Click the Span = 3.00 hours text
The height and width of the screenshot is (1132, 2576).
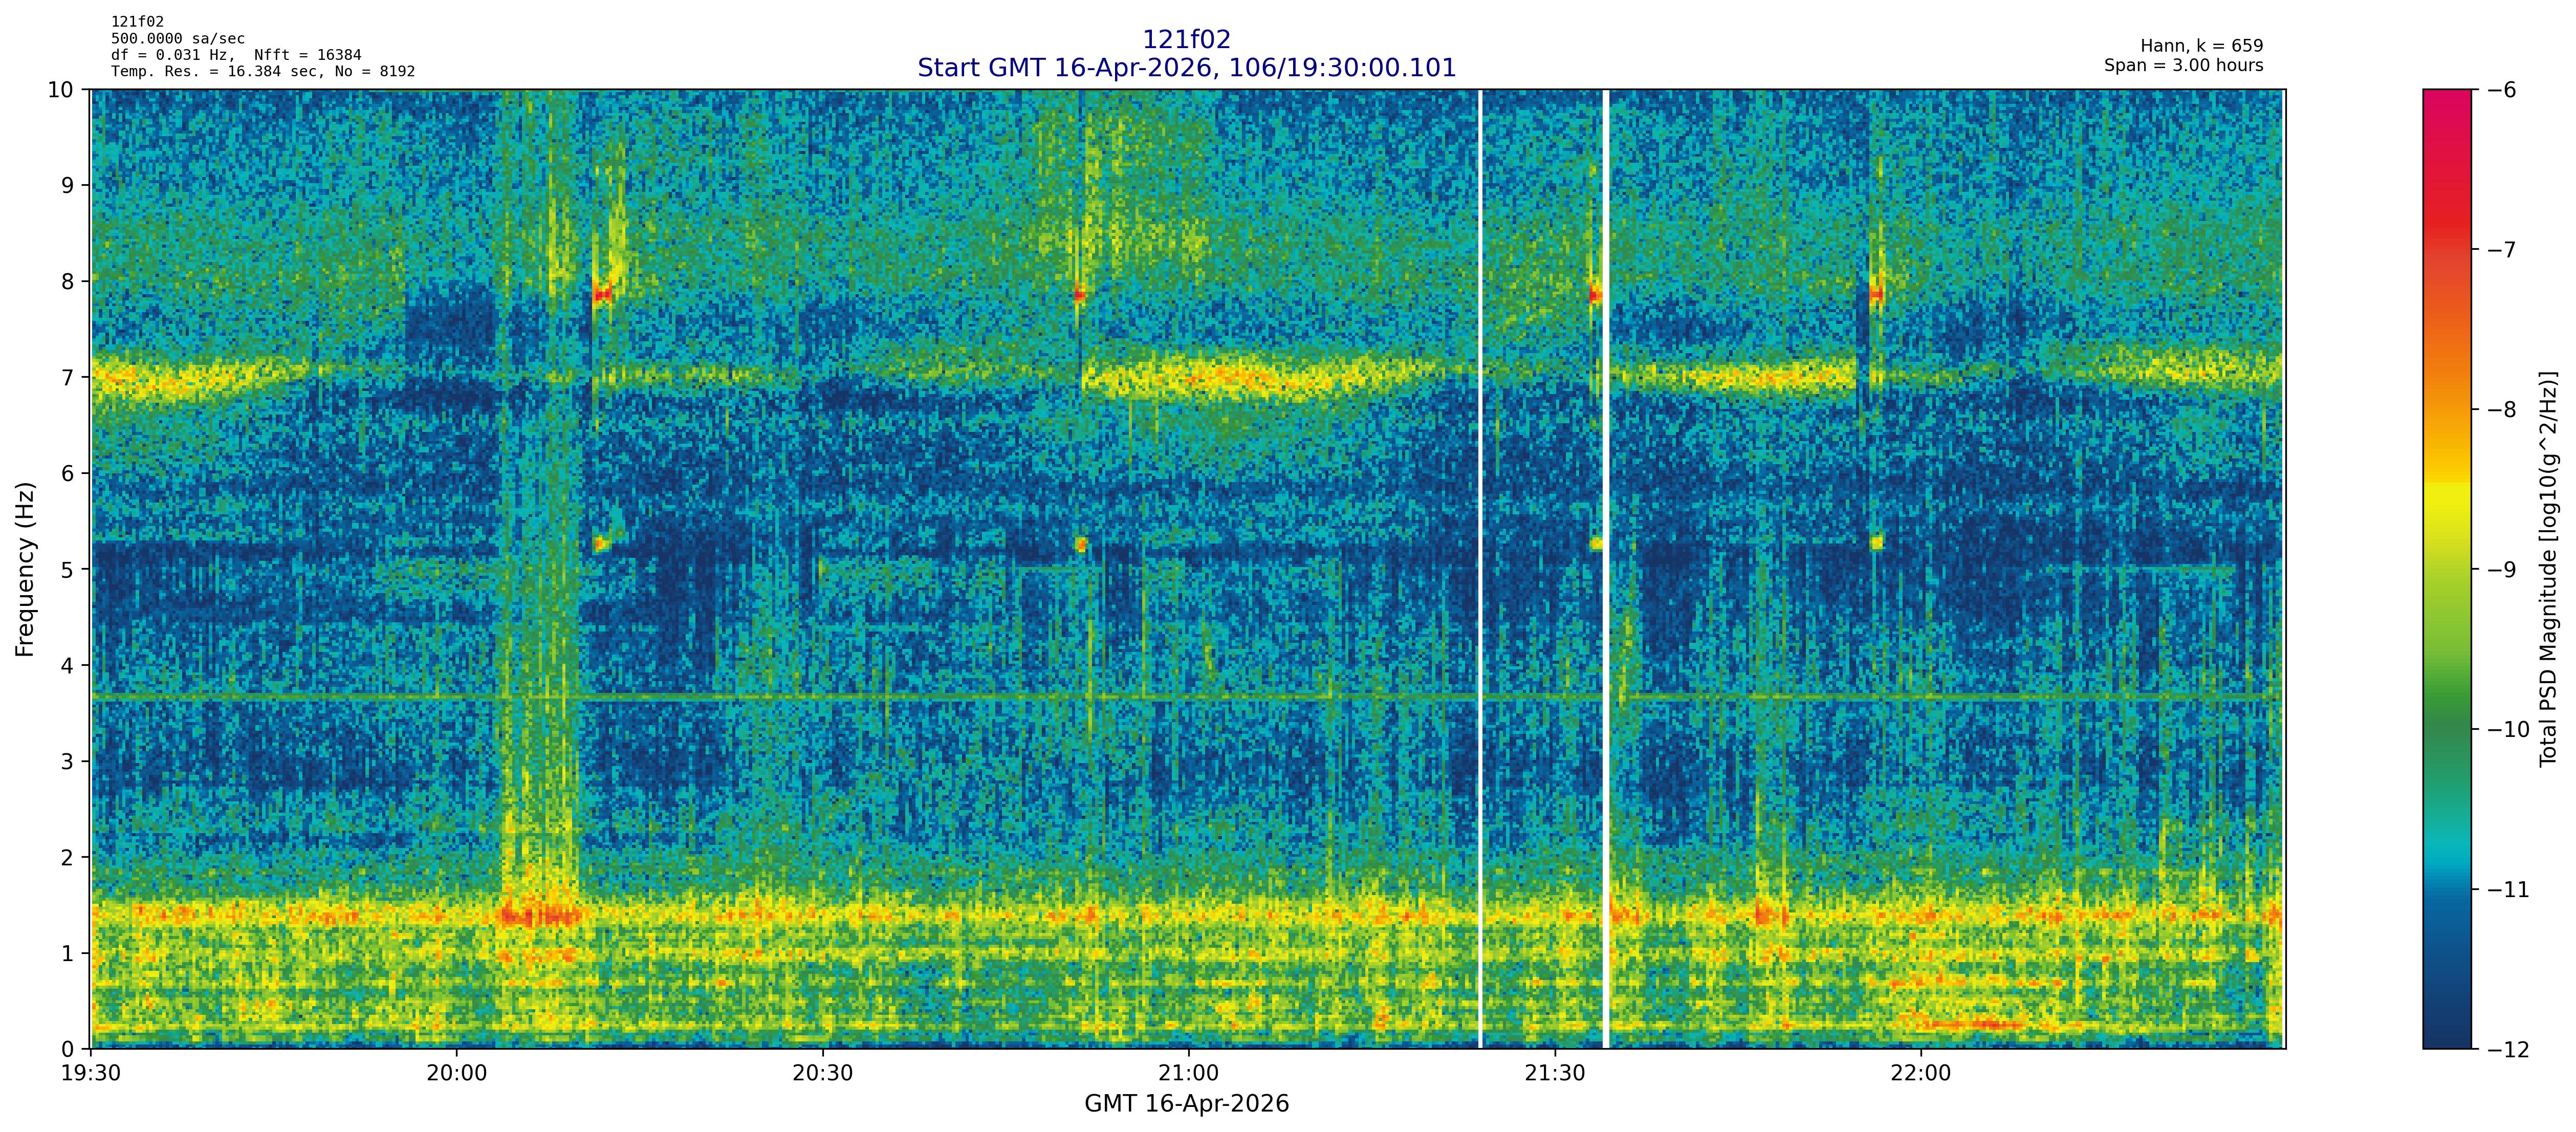[2183, 65]
